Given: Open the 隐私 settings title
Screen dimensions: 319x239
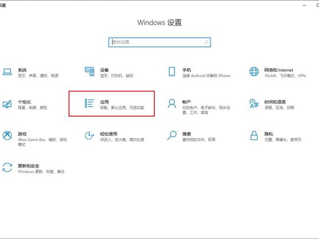Looking at the screenshot, I should click(x=269, y=134).
